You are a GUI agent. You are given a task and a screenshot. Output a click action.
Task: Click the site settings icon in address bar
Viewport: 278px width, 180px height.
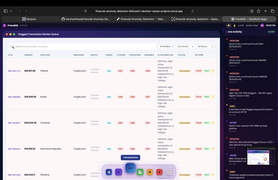click(x=86, y=11)
